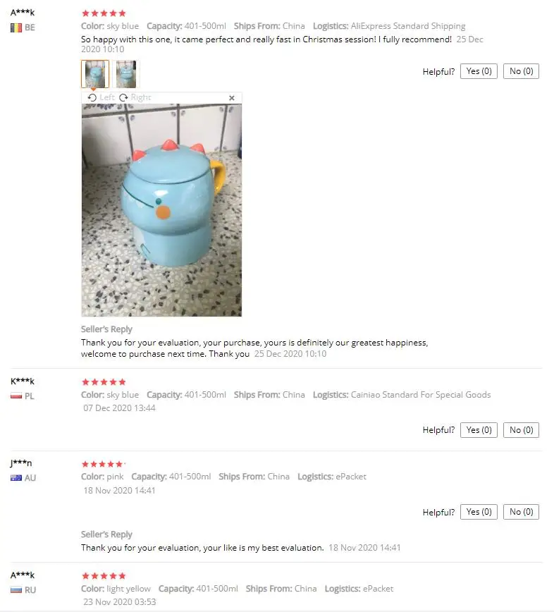
Task: Click Russia flag icon next to RU
Action: pos(16,589)
